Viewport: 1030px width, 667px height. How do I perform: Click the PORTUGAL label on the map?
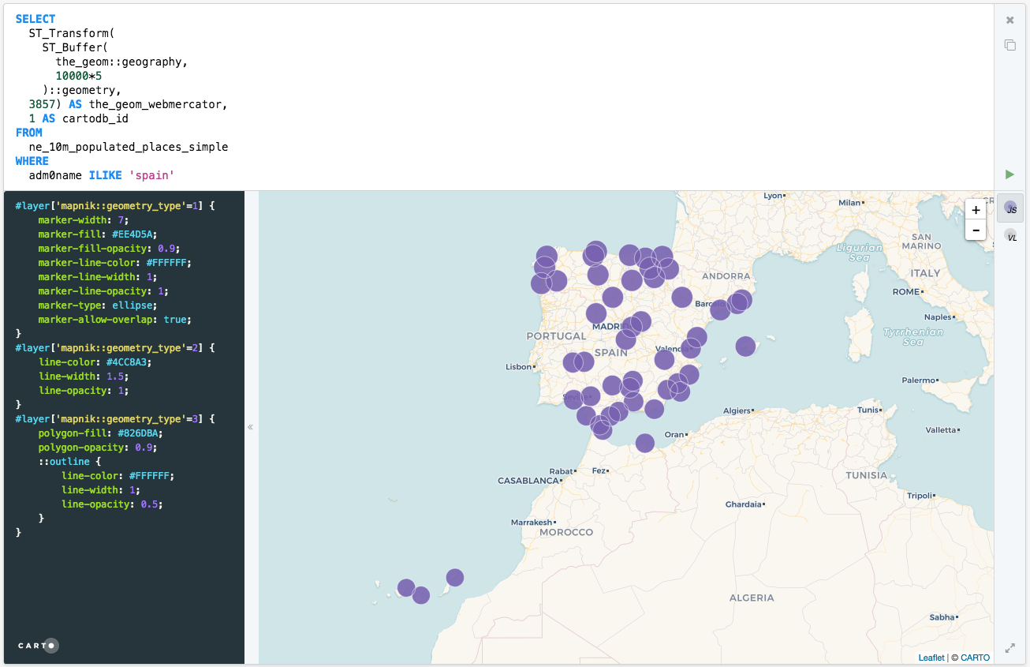click(x=556, y=336)
